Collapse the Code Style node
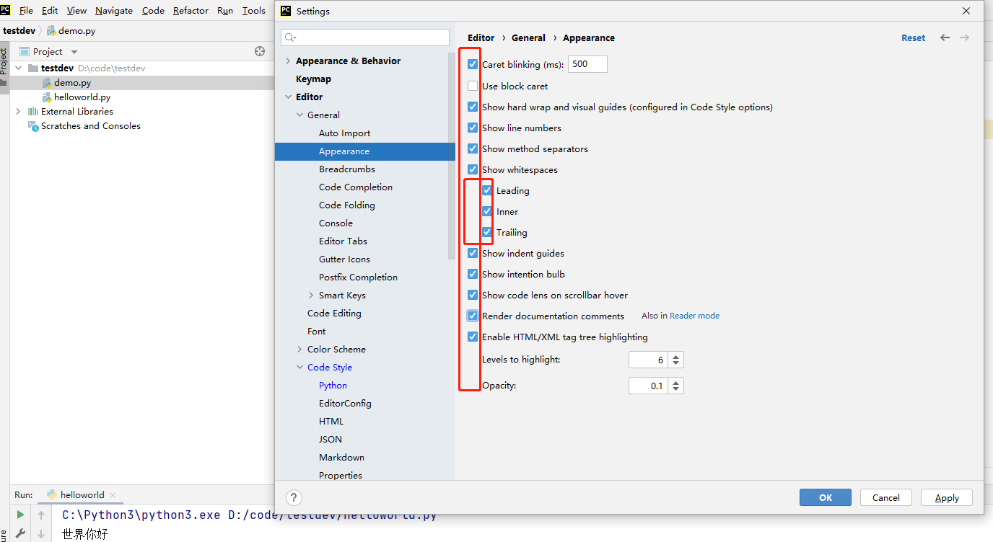 click(x=299, y=368)
